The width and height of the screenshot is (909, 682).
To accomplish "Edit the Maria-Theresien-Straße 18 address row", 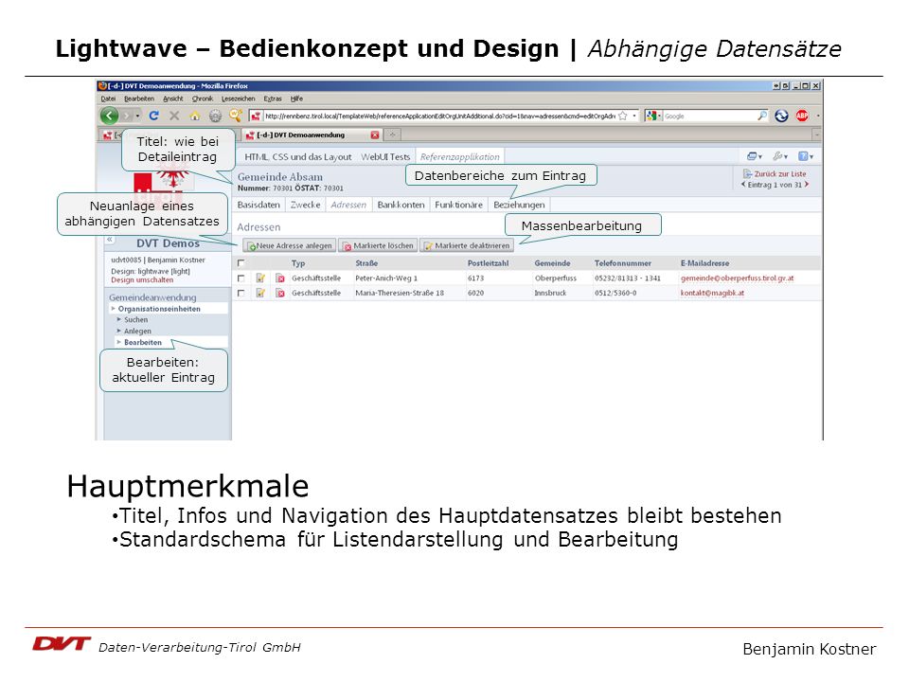I will pyautogui.click(x=260, y=293).
